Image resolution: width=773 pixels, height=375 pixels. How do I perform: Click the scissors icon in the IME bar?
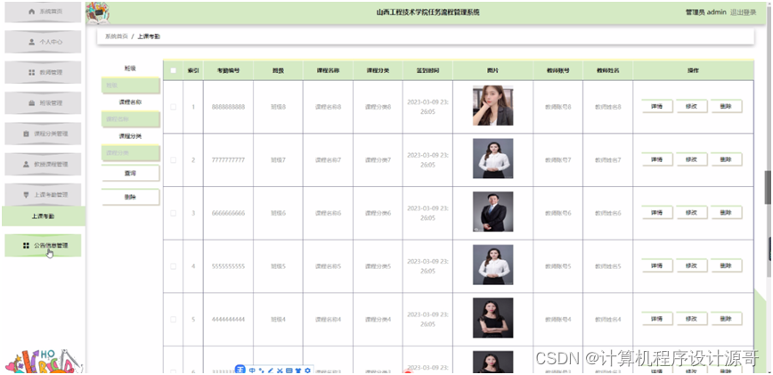click(280, 370)
